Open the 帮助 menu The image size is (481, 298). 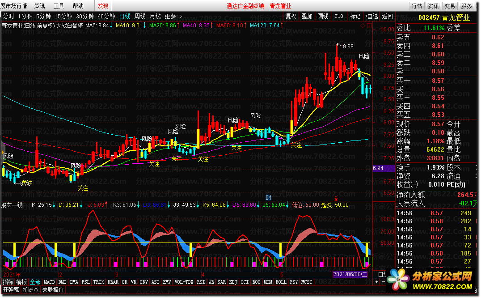click(x=78, y=6)
